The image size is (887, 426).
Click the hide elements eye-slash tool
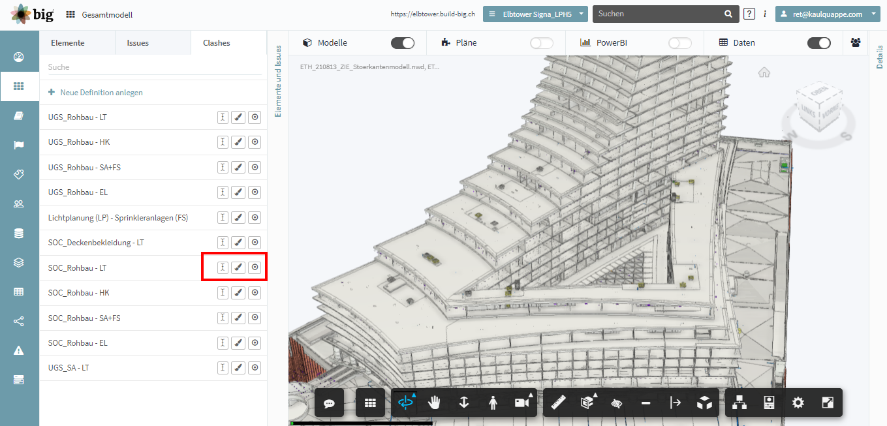[x=617, y=403]
